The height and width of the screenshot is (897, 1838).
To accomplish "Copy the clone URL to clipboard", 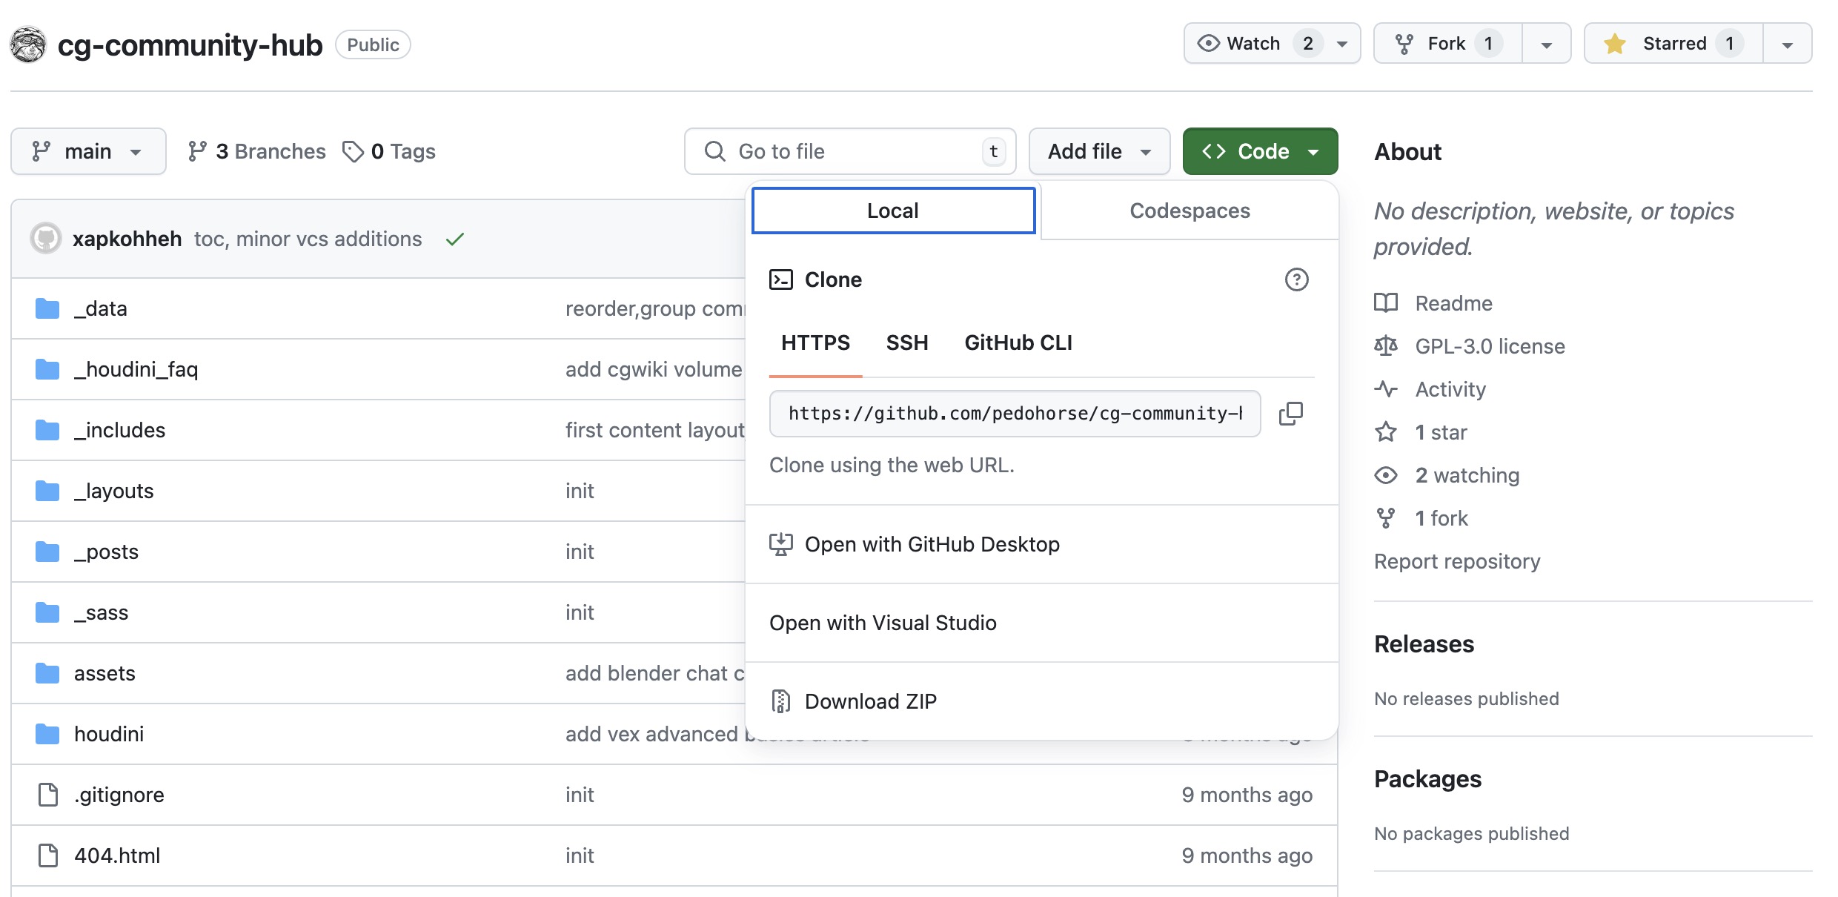I will coord(1291,414).
